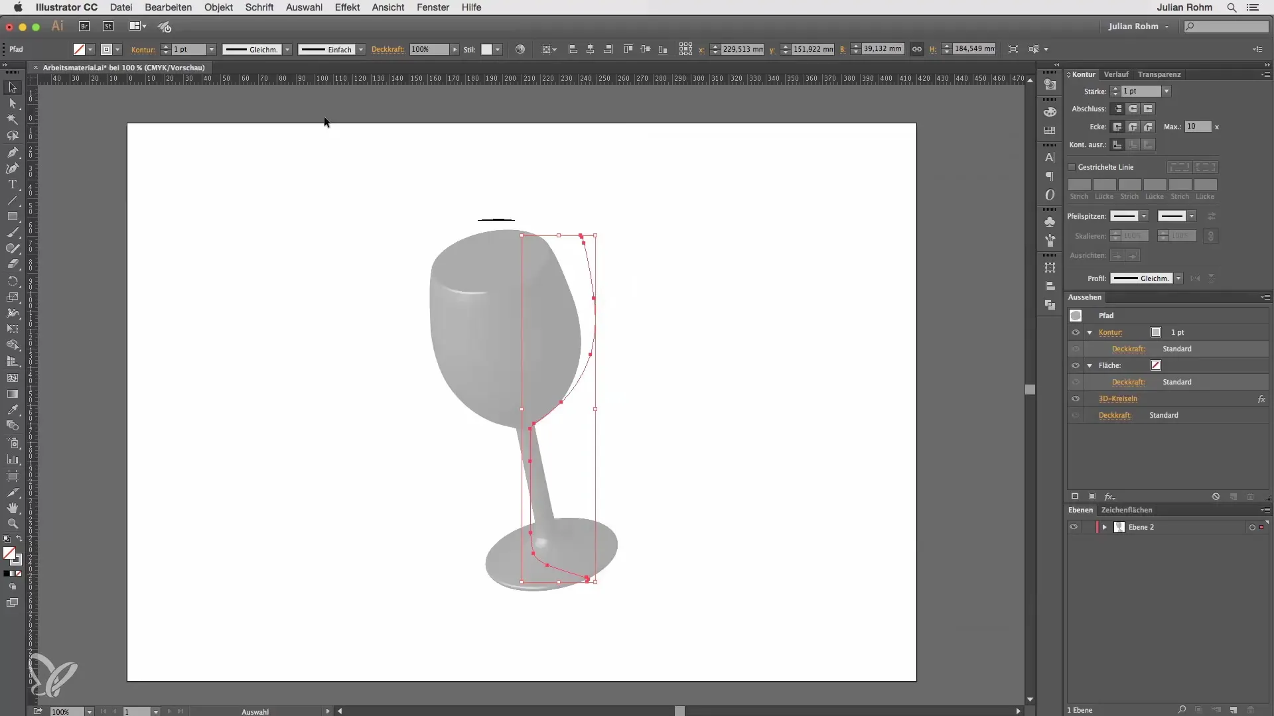Select the Gradient tool
The height and width of the screenshot is (716, 1274).
click(12, 394)
